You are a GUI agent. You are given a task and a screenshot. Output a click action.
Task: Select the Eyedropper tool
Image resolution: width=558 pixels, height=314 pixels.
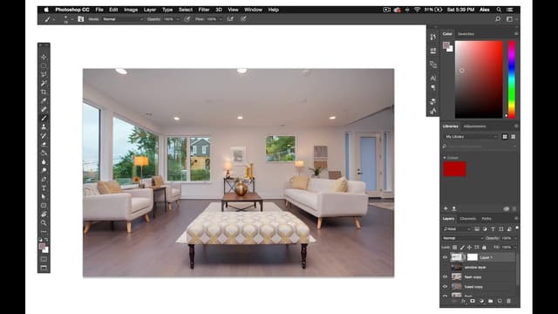pos(44,101)
